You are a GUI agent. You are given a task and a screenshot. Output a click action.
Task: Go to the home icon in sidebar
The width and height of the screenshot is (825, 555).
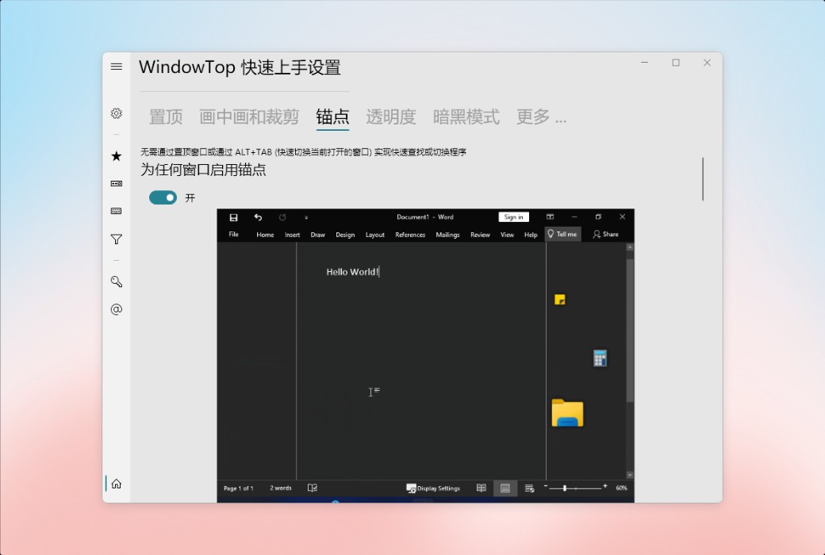tap(117, 484)
